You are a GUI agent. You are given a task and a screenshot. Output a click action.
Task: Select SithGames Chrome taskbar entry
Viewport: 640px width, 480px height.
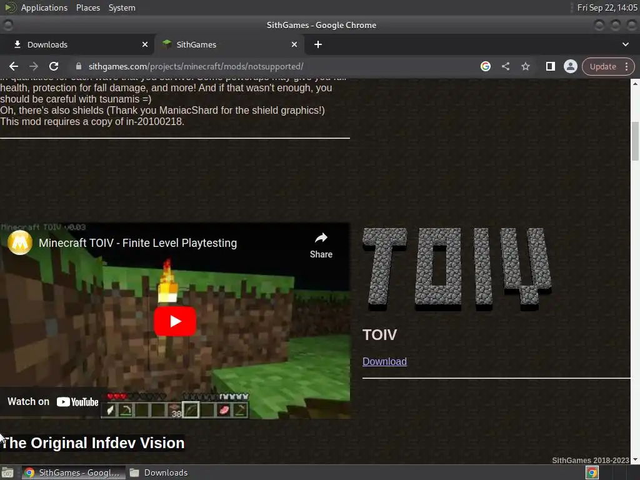click(72, 472)
